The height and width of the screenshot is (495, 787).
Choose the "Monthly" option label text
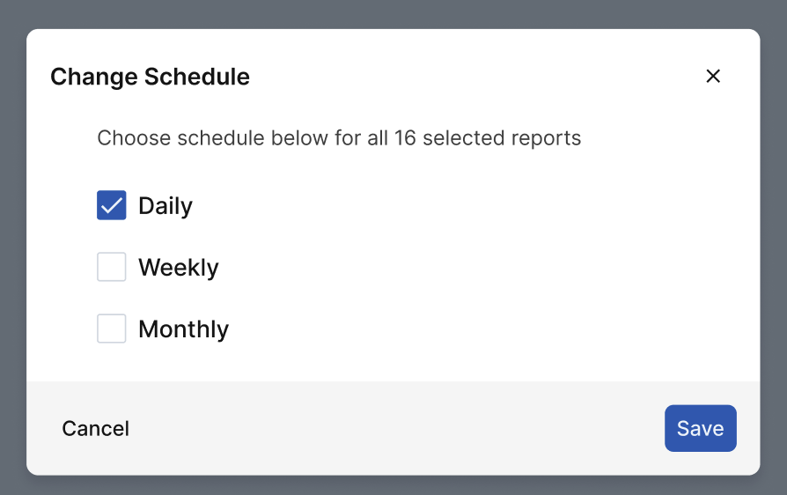click(x=183, y=329)
